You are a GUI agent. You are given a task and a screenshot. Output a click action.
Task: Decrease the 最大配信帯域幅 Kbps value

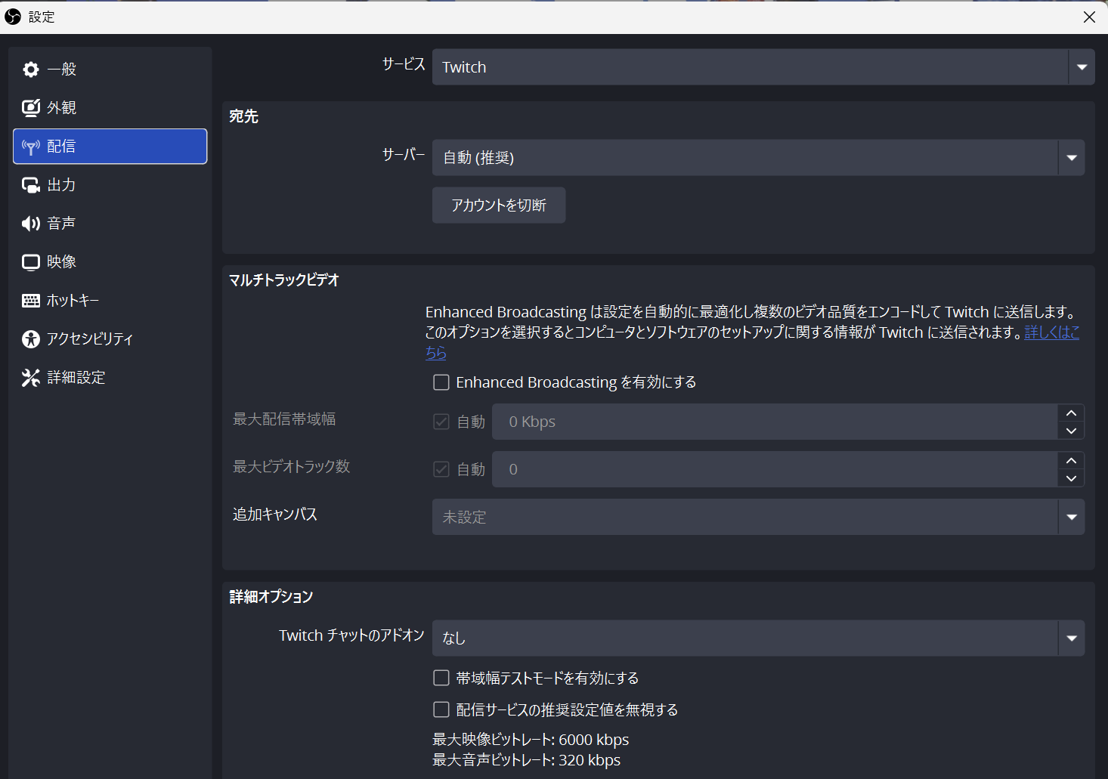click(x=1071, y=431)
